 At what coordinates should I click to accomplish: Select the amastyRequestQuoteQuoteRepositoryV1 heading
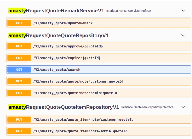coord(58,36)
